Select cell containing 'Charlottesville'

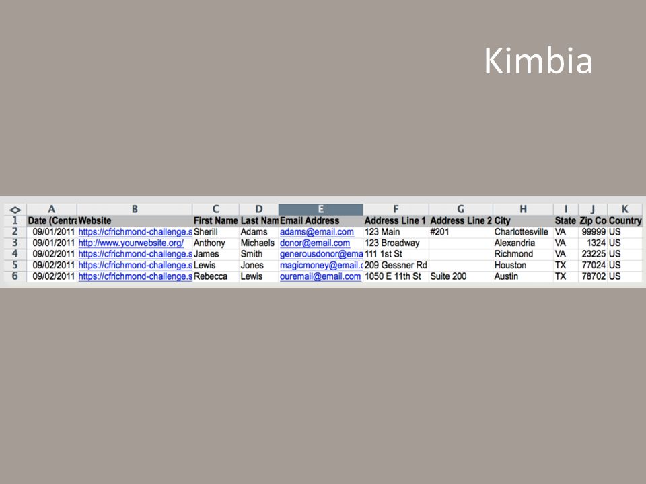coord(524,232)
